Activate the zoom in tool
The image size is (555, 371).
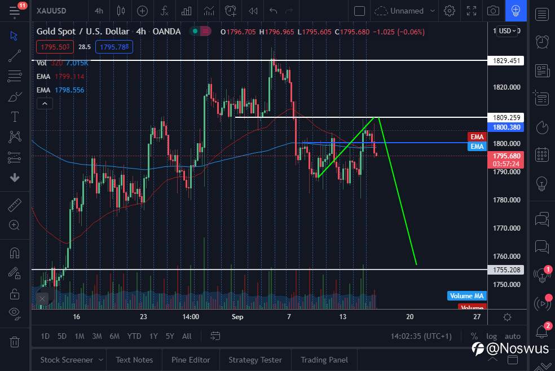[15, 226]
